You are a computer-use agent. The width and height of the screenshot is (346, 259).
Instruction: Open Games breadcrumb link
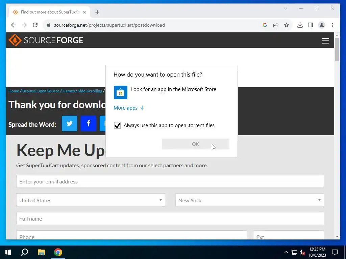(x=69, y=91)
